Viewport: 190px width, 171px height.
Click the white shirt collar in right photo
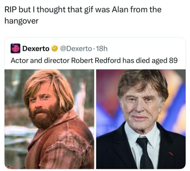[x=133, y=133]
